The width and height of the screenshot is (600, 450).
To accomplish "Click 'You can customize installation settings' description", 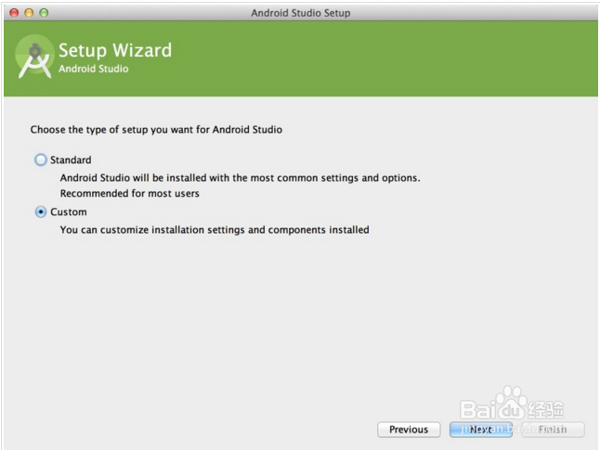I will click(215, 230).
